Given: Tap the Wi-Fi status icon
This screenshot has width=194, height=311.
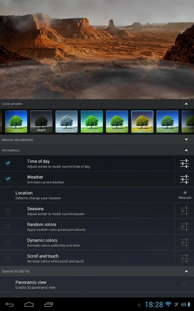Looking at the screenshot, I should 168,304.
